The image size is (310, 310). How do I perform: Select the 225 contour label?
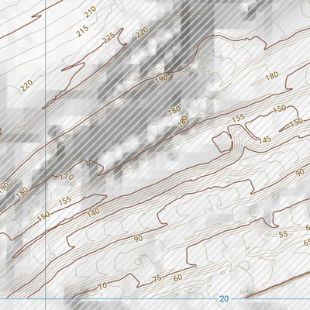[x=108, y=39]
